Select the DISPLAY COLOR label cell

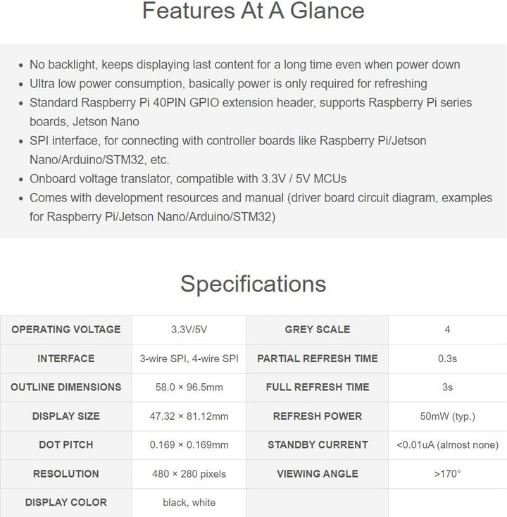[x=66, y=502]
